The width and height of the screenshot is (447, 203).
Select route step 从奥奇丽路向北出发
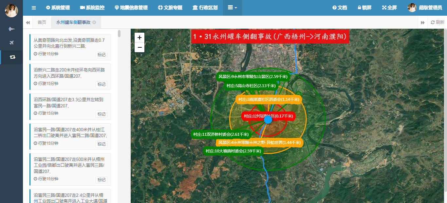coord(70,47)
